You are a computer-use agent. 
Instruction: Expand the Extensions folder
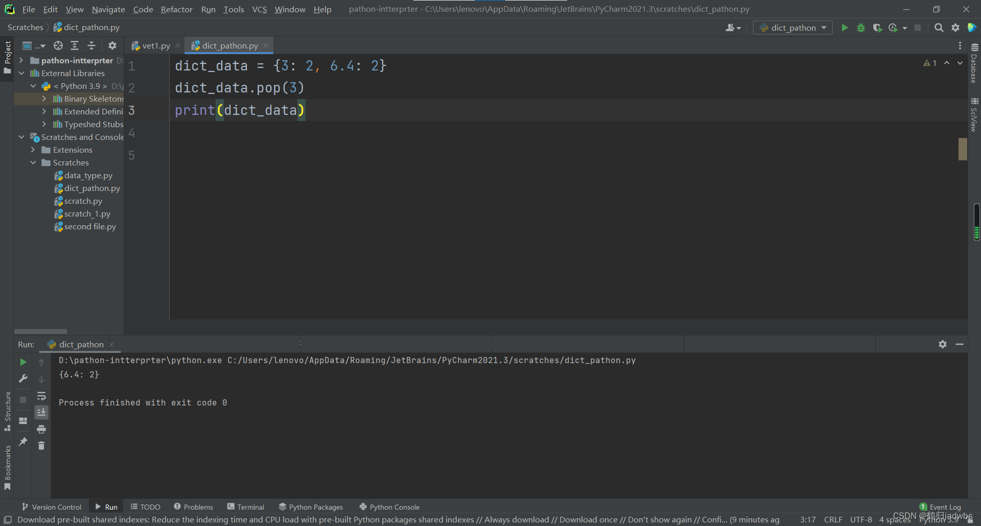(33, 150)
